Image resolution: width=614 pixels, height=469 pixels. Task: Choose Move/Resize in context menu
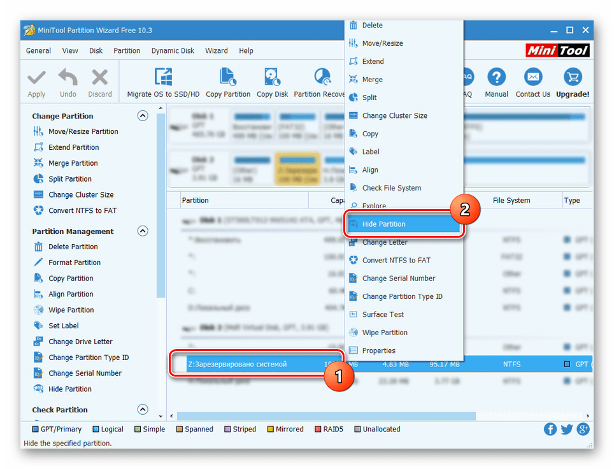pyautogui.click(x=404, y=43)
